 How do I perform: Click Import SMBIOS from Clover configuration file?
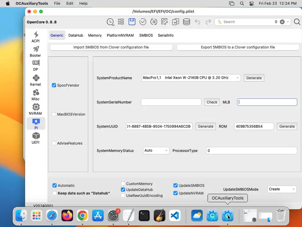[x=111, y=47]
